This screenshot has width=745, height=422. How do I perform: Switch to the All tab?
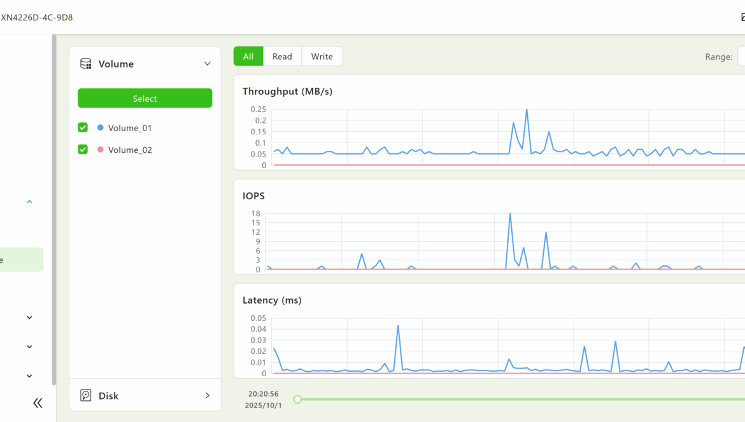click(x=248, y=57)
